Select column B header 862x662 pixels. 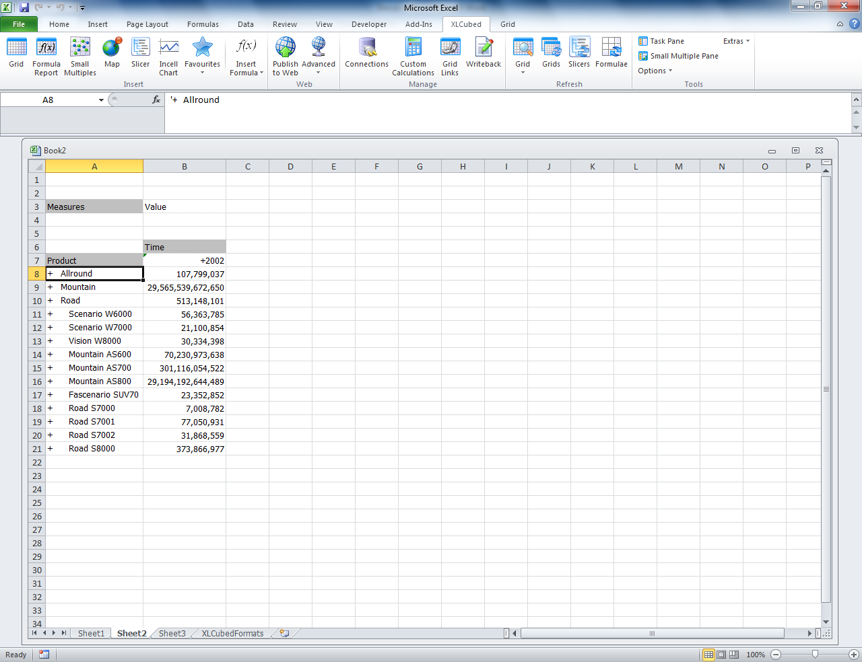pos(185,166)
